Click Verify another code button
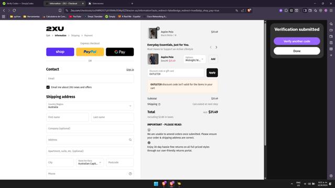 tap(297, 41)
